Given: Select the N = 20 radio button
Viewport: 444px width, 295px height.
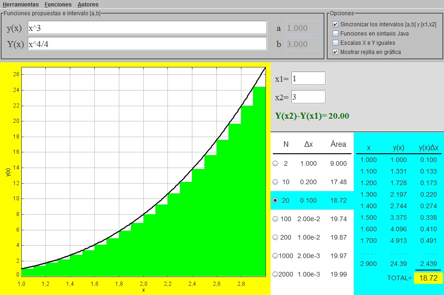Looking at the screenshot, I should point(276,200).
